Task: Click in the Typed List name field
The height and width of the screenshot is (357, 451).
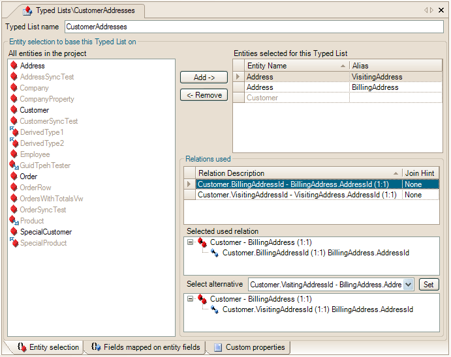Action: 253,27
